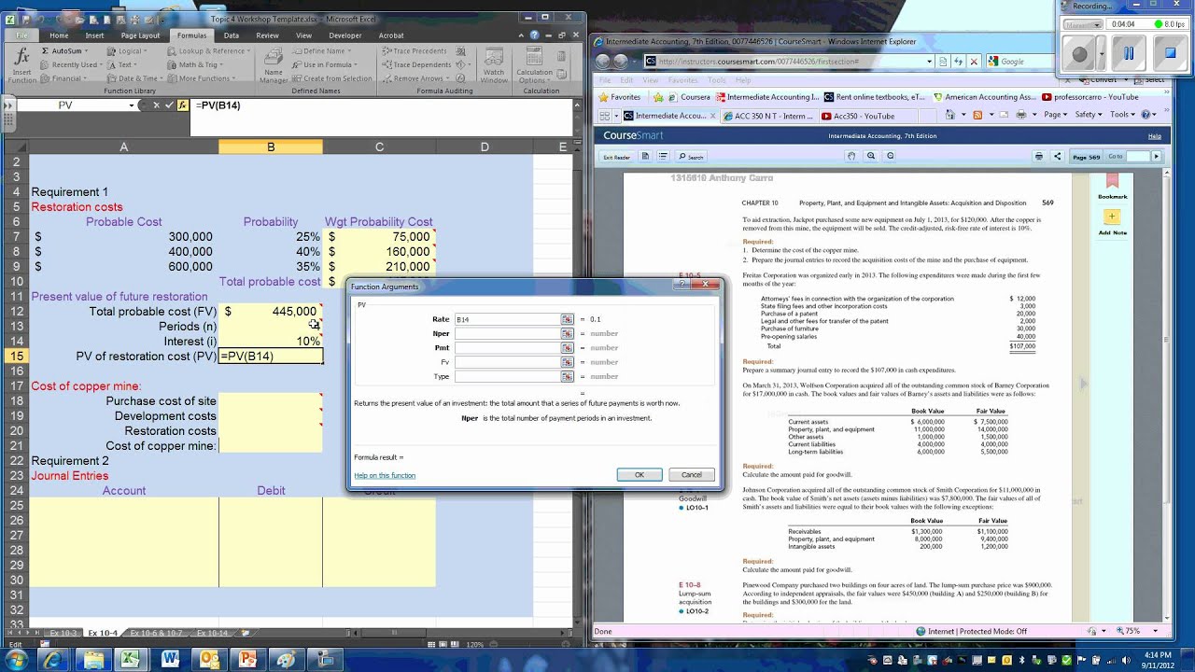The width and height of the screenshot is (1195, 672).
Task: Click into the Pmt input field
Action: click(x=507, y=347)
